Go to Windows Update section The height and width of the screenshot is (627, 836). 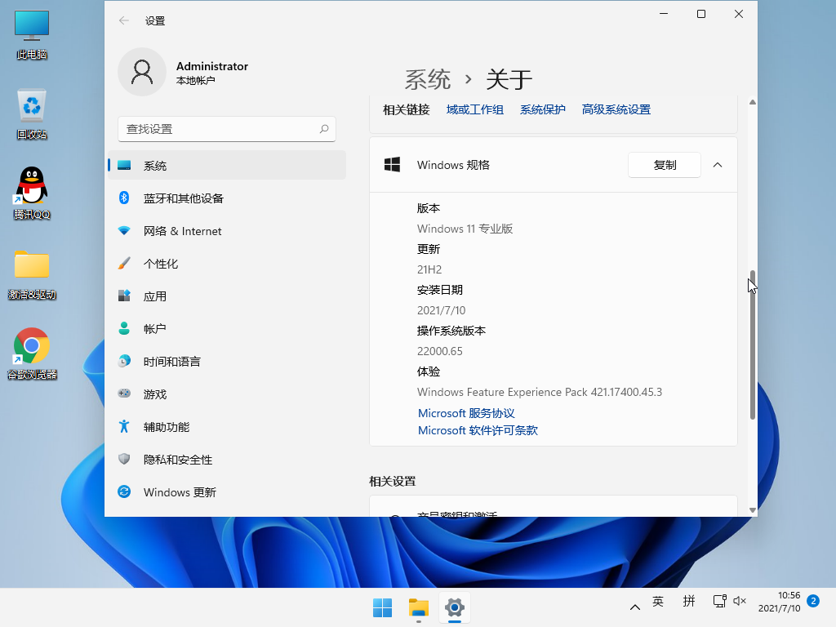[180, 492]
